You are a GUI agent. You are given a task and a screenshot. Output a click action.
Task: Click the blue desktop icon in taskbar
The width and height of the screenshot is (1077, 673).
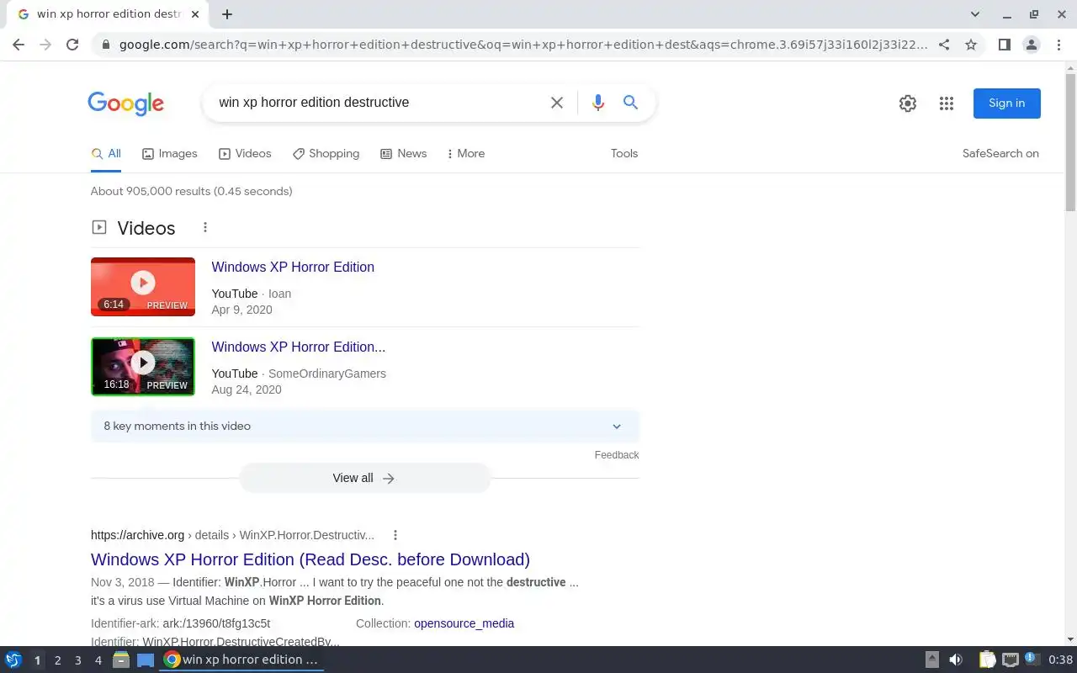pyautogui.click(x=146, y=660)
